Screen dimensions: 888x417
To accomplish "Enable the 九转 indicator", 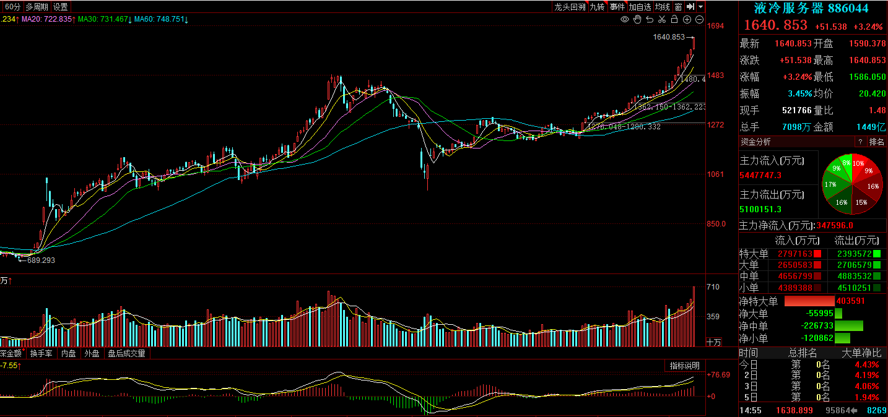I will coord(597,7).
